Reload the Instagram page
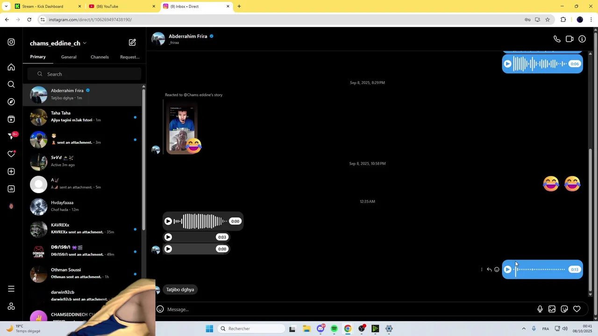 coord(29,20)
